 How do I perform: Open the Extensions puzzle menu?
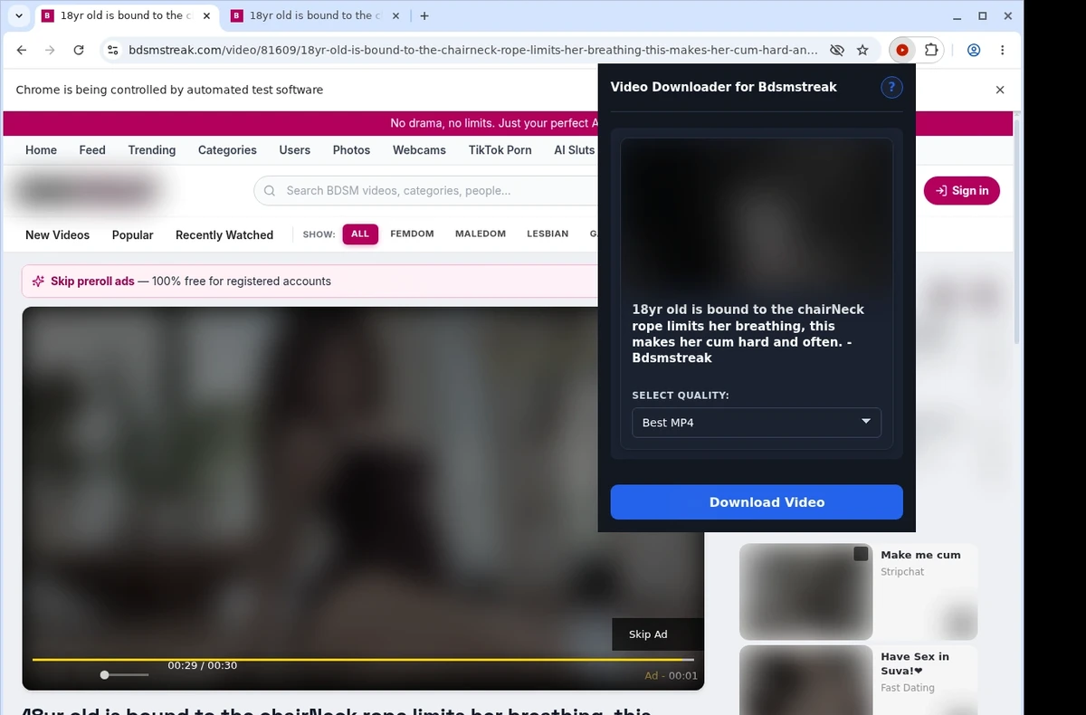click(x=931, y=51)
